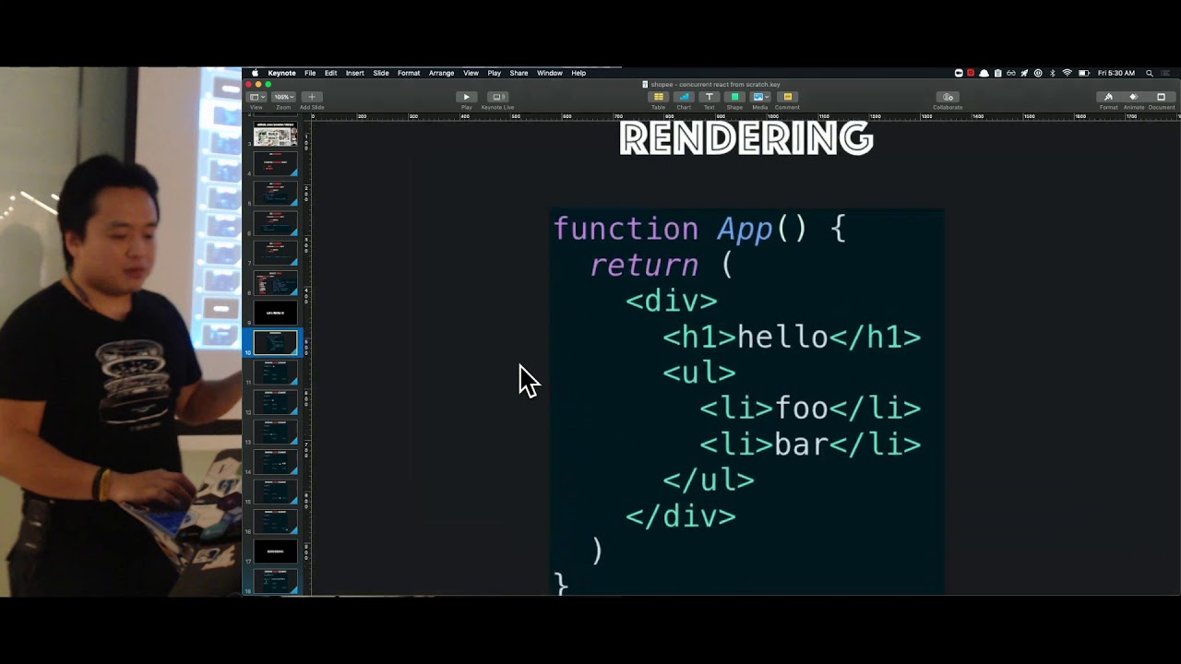The height and width of the screenshot is (664, 1181).
Task: Open the Zoom 100% dropdown
Action: 283,97
